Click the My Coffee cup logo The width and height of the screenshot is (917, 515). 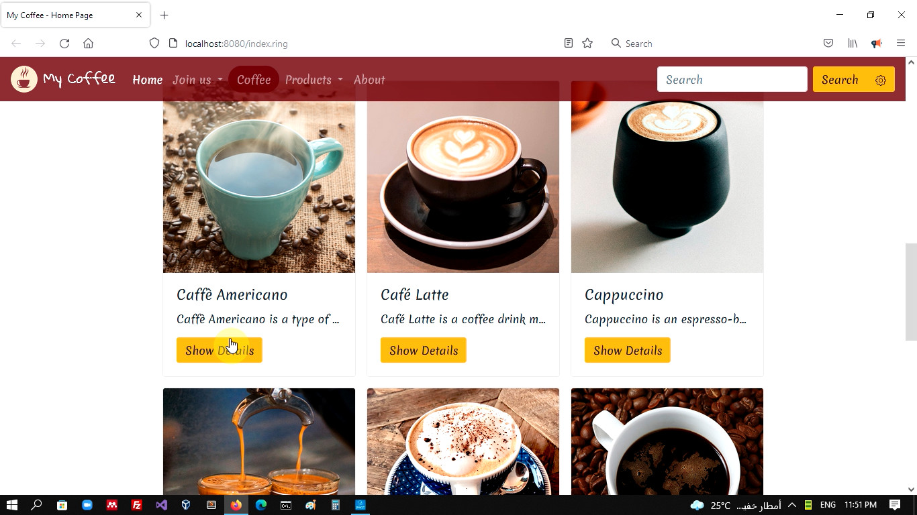(x=24, y=79)
